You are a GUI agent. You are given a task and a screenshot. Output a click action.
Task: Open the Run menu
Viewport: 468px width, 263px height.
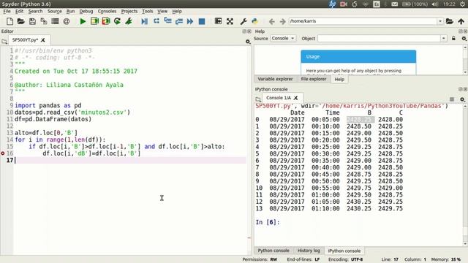pyautogui.click(x=70, y=11)
